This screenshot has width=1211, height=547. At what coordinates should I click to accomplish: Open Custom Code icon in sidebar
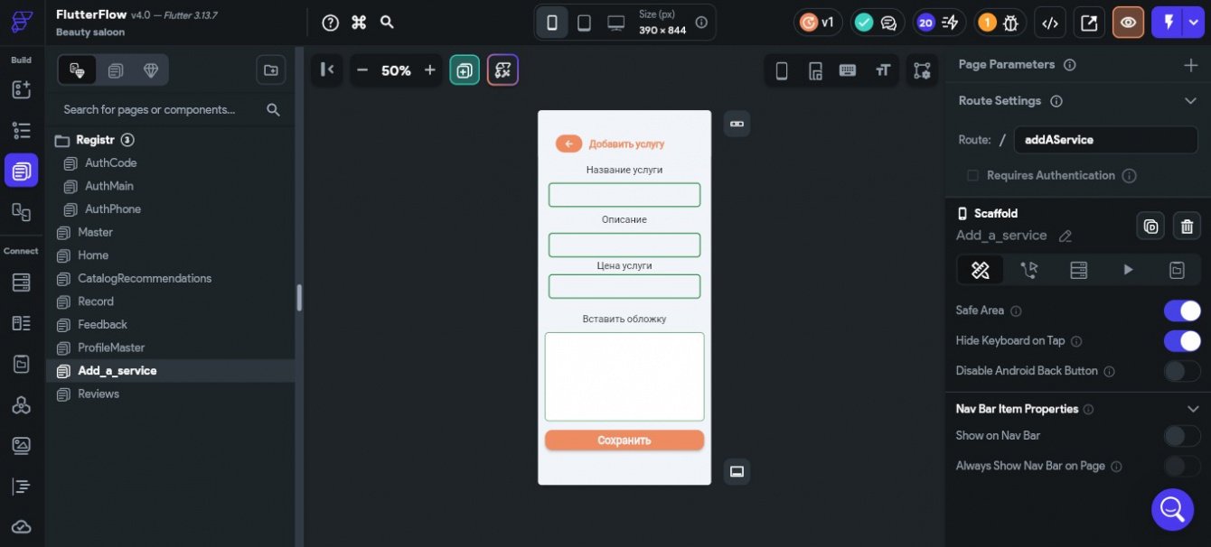[21, 487]
